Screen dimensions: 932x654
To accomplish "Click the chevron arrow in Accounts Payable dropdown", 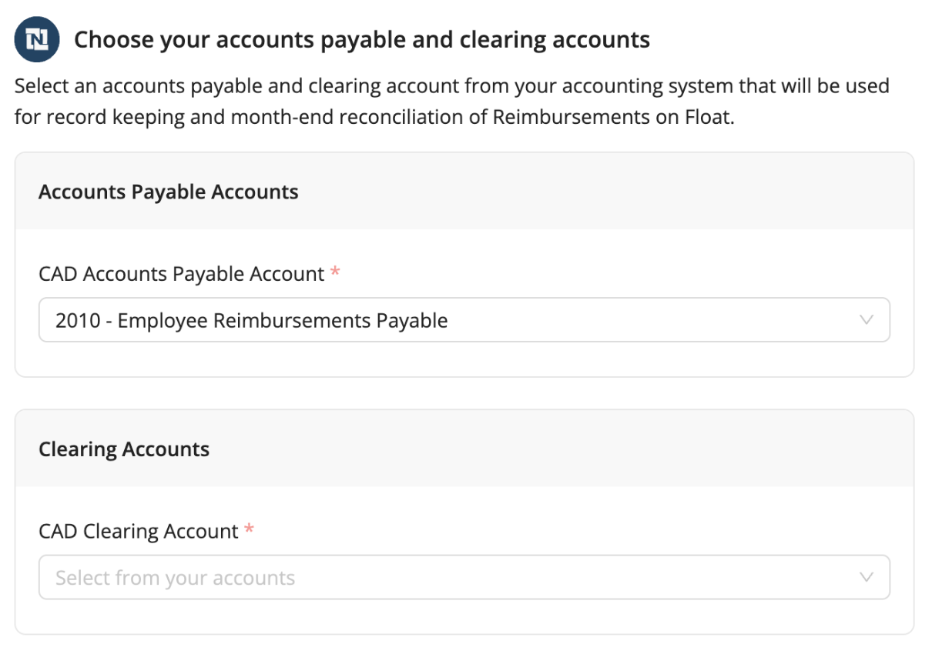I will (867, 320).
